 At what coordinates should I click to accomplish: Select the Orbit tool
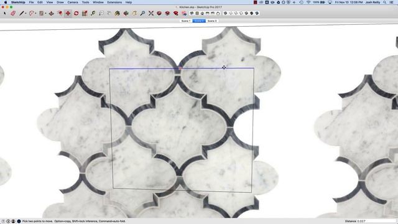126,13
